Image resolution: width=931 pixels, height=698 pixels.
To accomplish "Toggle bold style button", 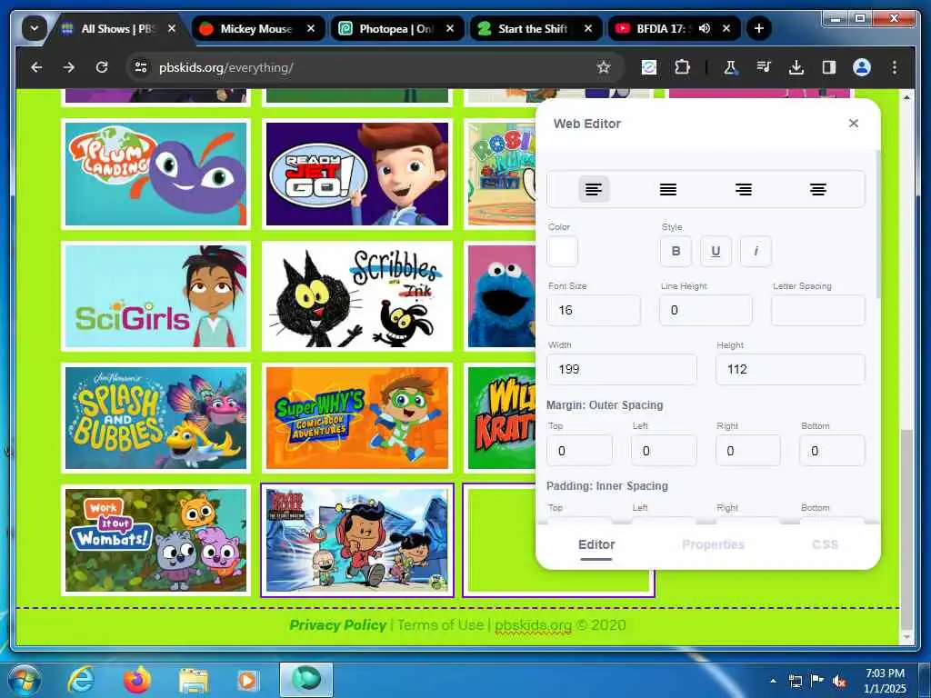I will pyautogui.click(x=676, y=251).
